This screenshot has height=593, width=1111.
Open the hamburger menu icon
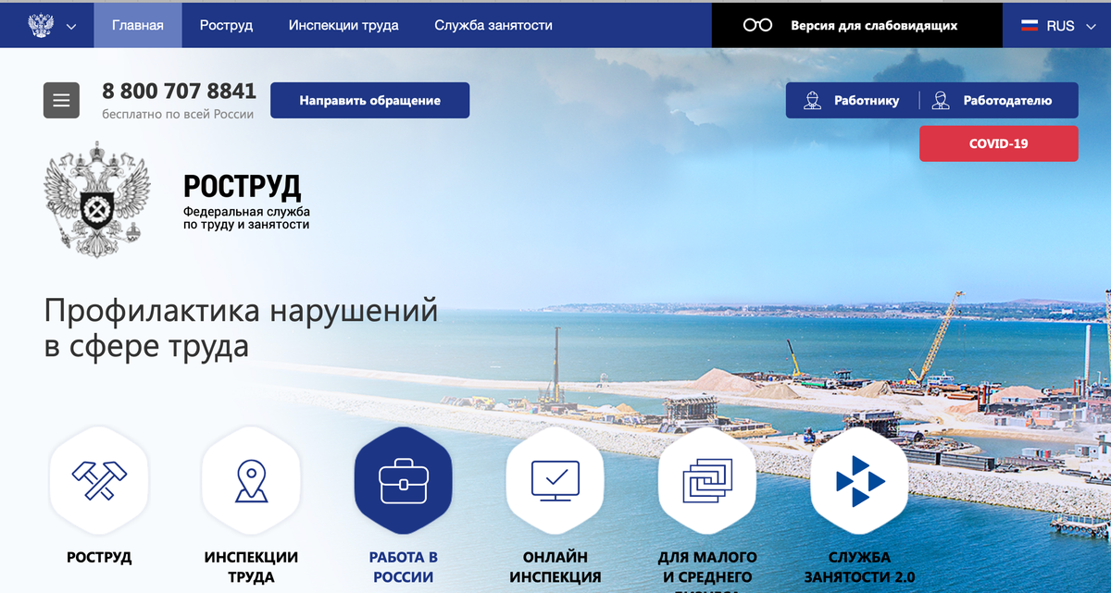coord(61,100)
